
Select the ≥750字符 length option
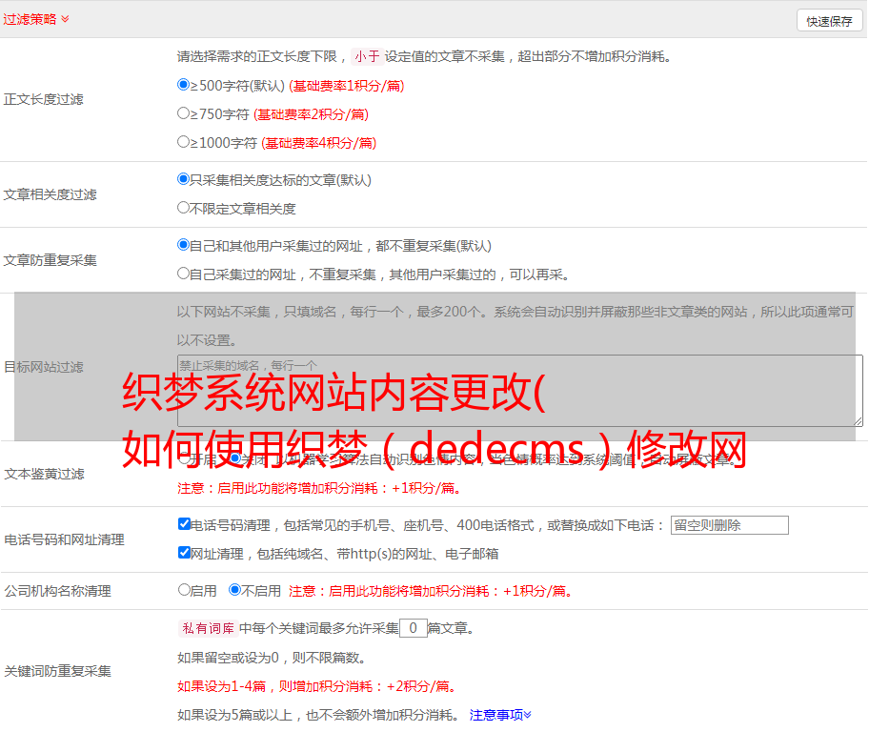[183, 113]
